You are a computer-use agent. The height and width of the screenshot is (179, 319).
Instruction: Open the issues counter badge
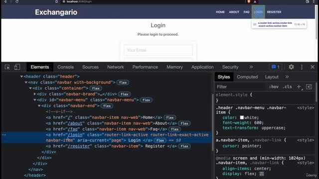tap(276, 67)
